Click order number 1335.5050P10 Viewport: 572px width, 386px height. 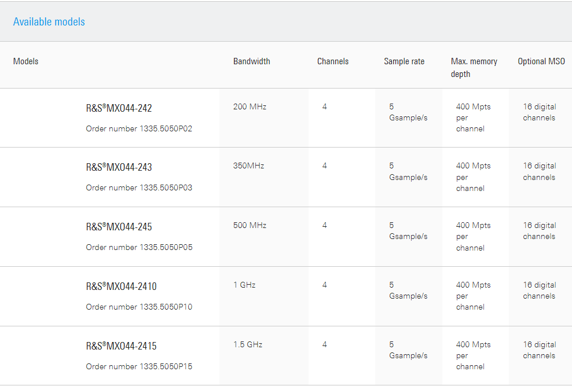[x=139, y=307]
